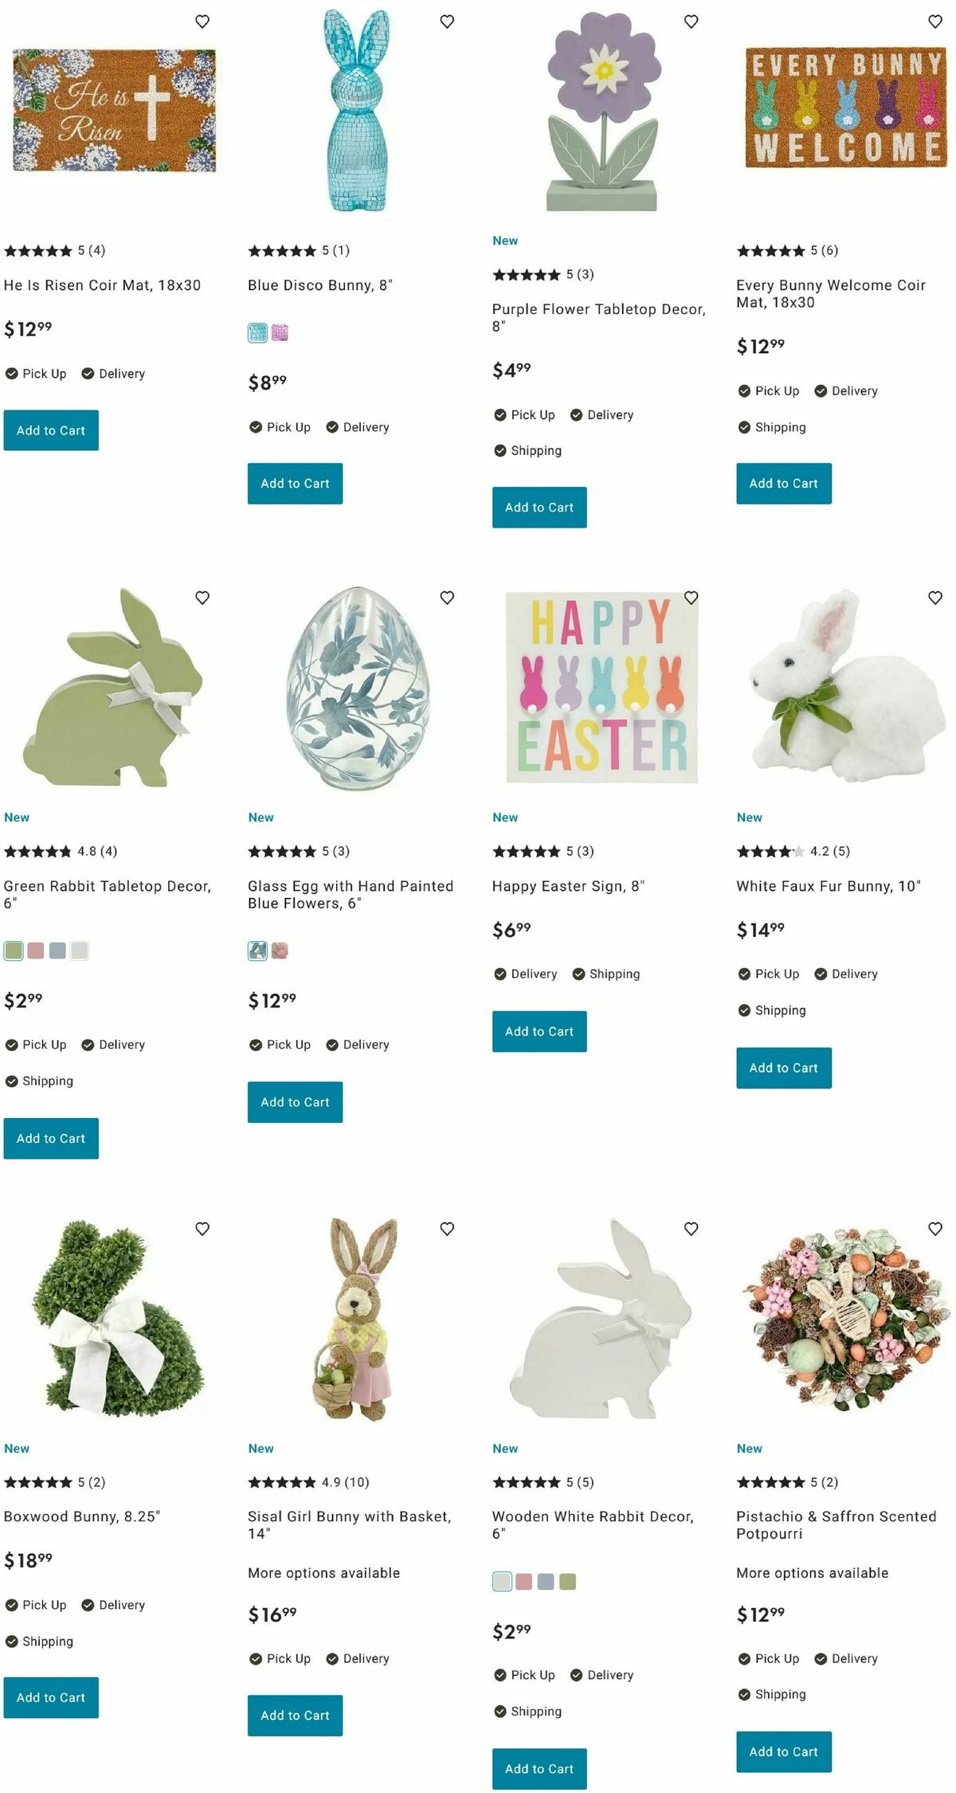Image resolution: width=956 pixels, height=1793 pixels.
Task: Add Sisal Girl Bunny to cart
Action: 295,1716
